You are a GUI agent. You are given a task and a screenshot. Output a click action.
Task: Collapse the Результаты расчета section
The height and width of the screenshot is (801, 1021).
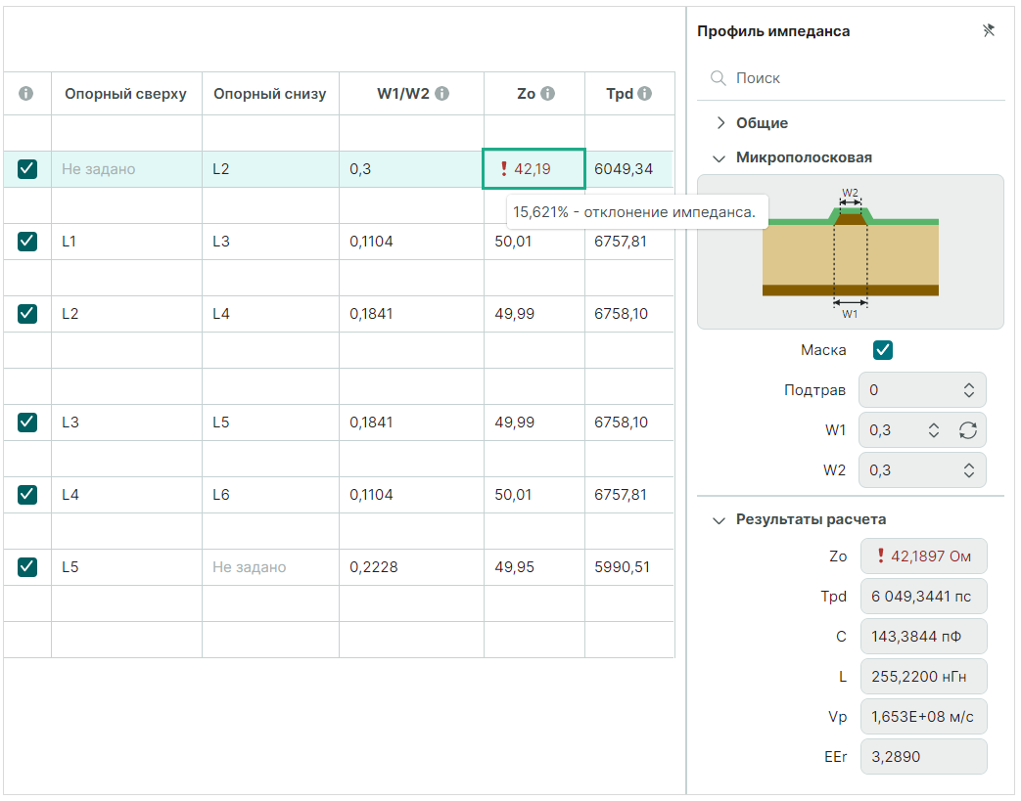719,520
